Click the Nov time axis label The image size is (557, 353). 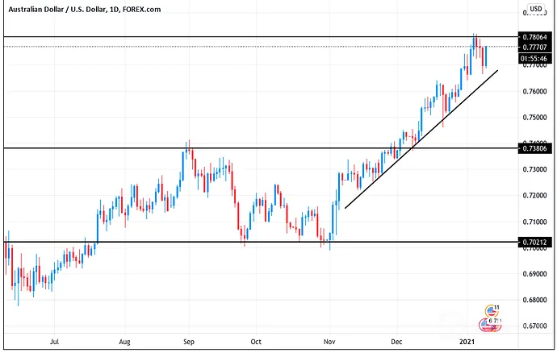329,342
